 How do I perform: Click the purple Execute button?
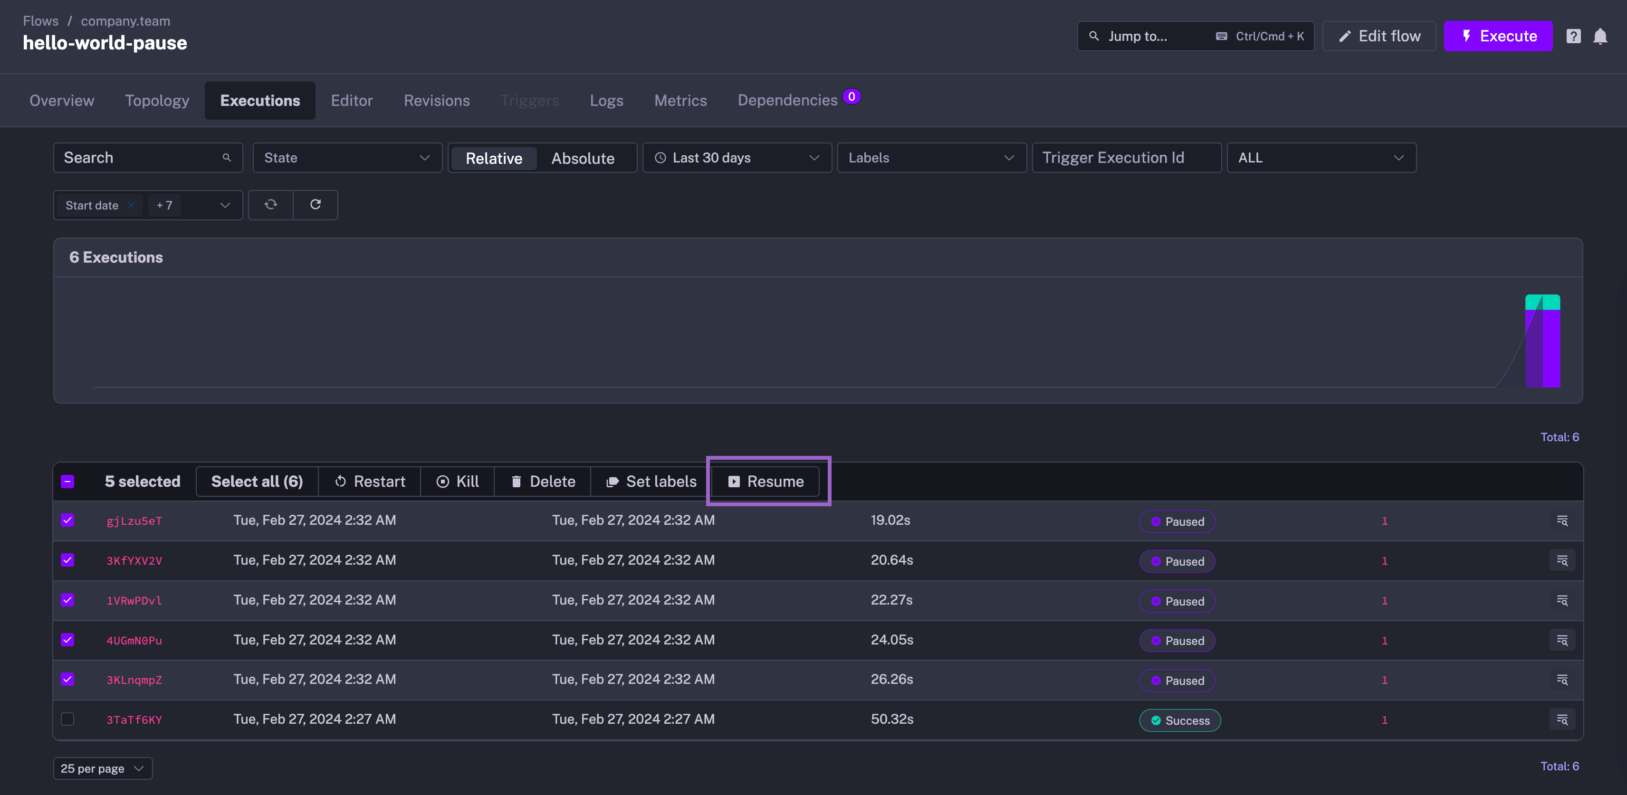pos(1498,37)
